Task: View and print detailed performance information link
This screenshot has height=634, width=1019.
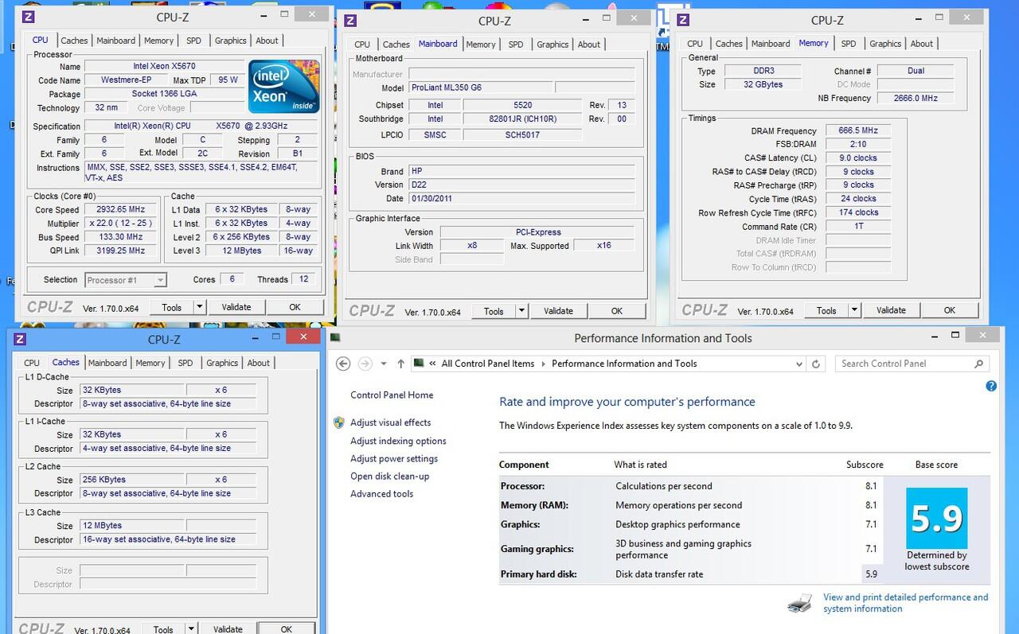Action: [905, 603]
